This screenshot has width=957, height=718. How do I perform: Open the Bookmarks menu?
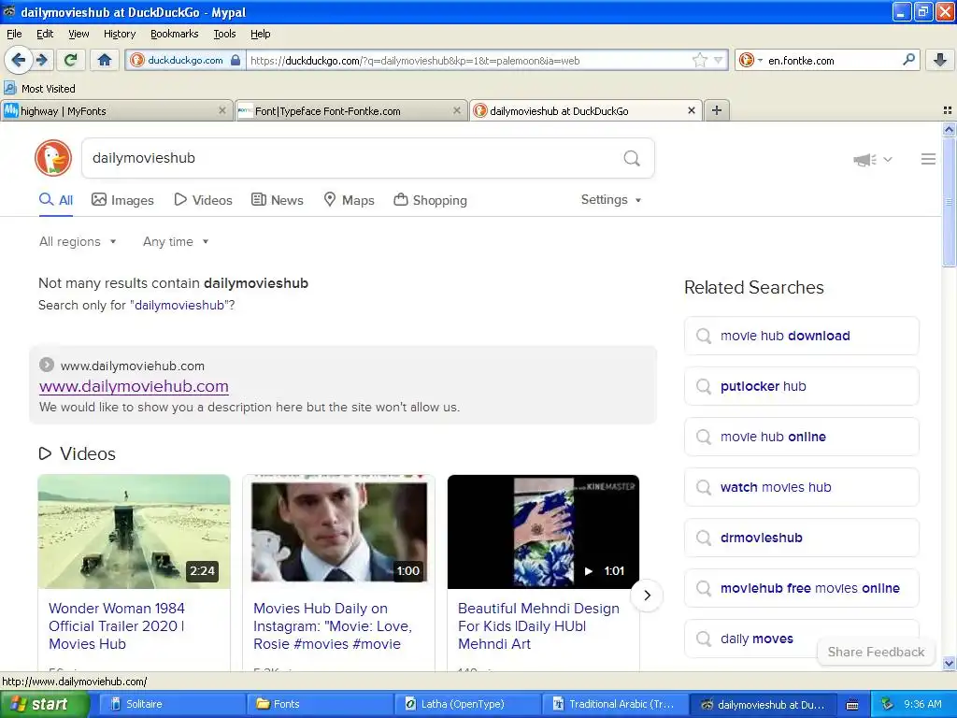174,34
